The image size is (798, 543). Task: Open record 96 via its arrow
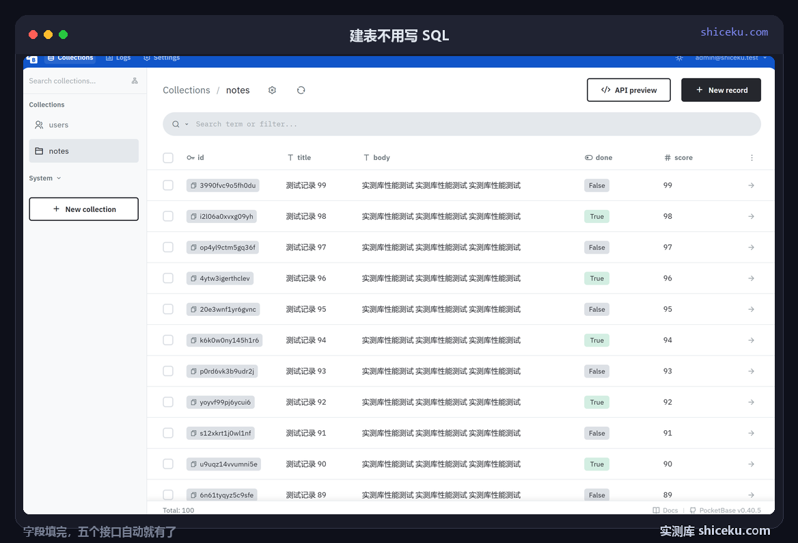pyautogui.click(x=751, y=278)
